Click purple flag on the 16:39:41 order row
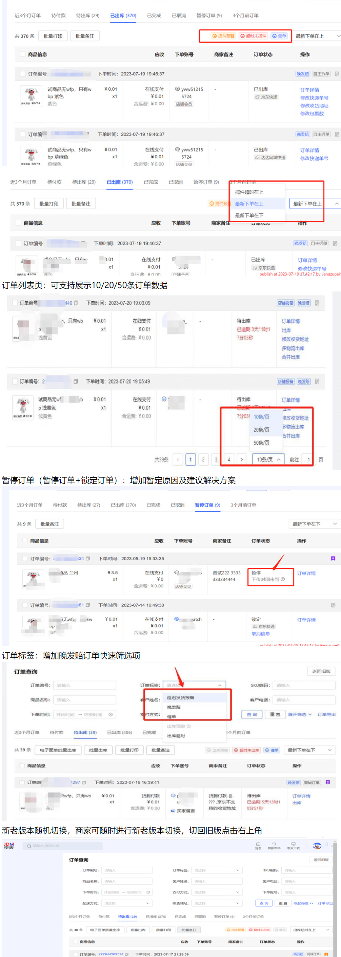This screenshot has width=341, height=957. point(328,782)
